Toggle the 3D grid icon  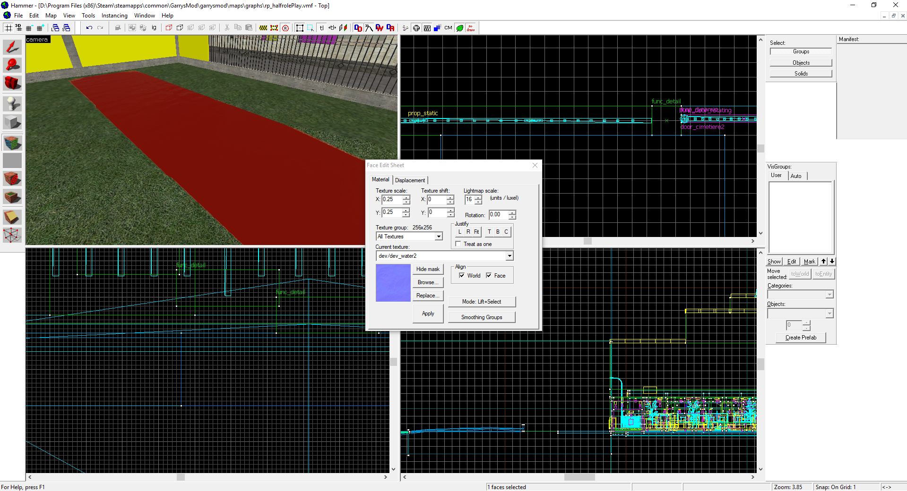(18, 28)
